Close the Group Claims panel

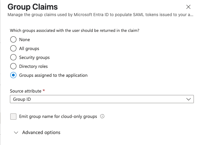point(188,7)
